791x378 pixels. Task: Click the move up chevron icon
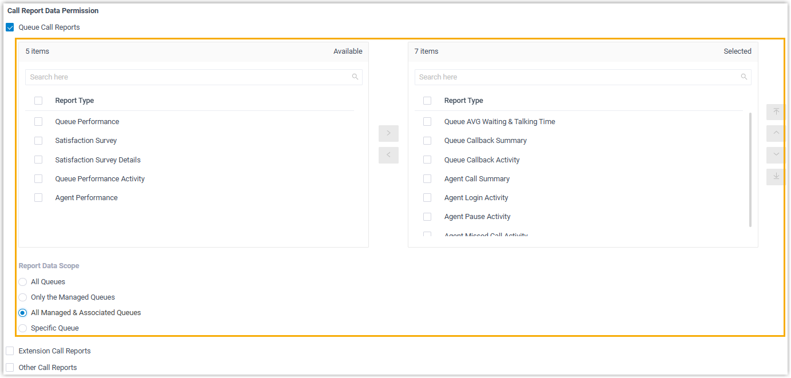(776, 133)
